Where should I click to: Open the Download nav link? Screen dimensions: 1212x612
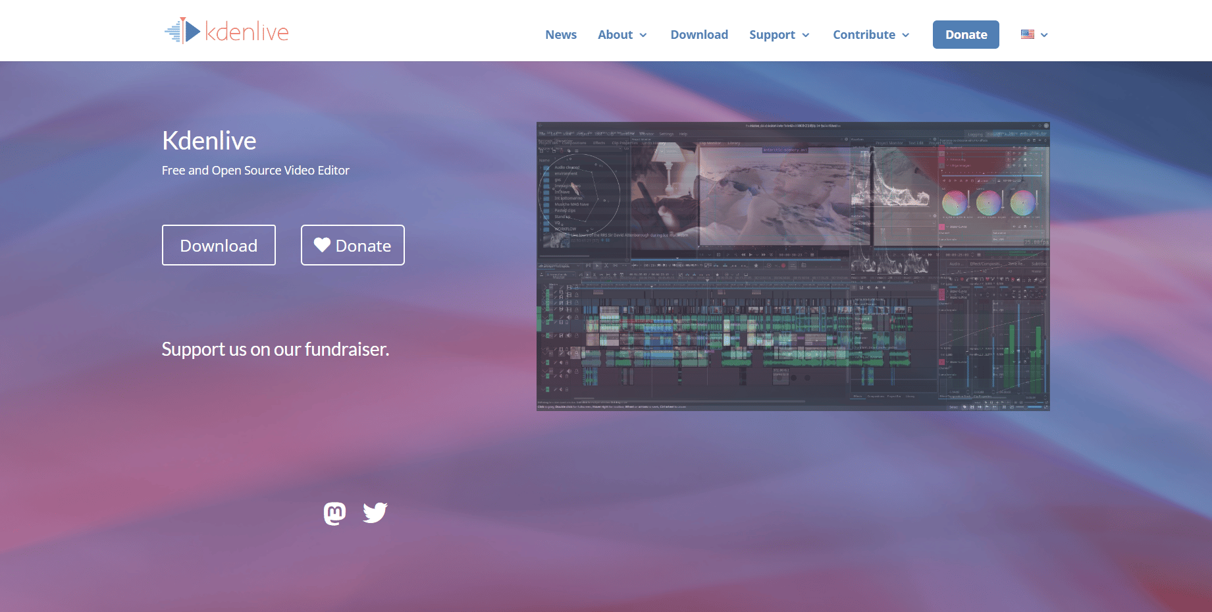(699, 34)
